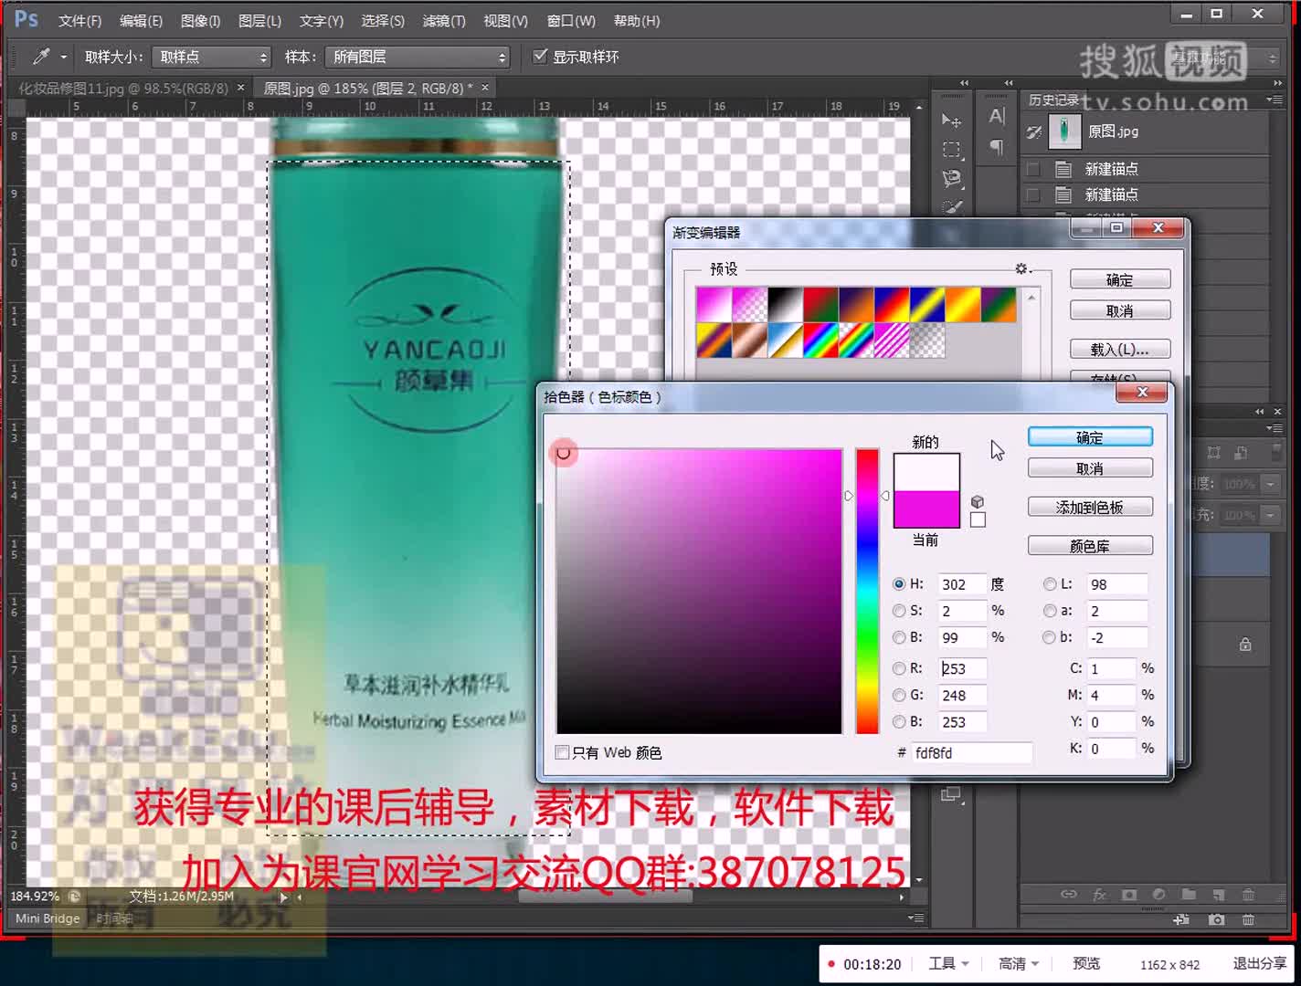Click the 添加到色板 button

1090,507
